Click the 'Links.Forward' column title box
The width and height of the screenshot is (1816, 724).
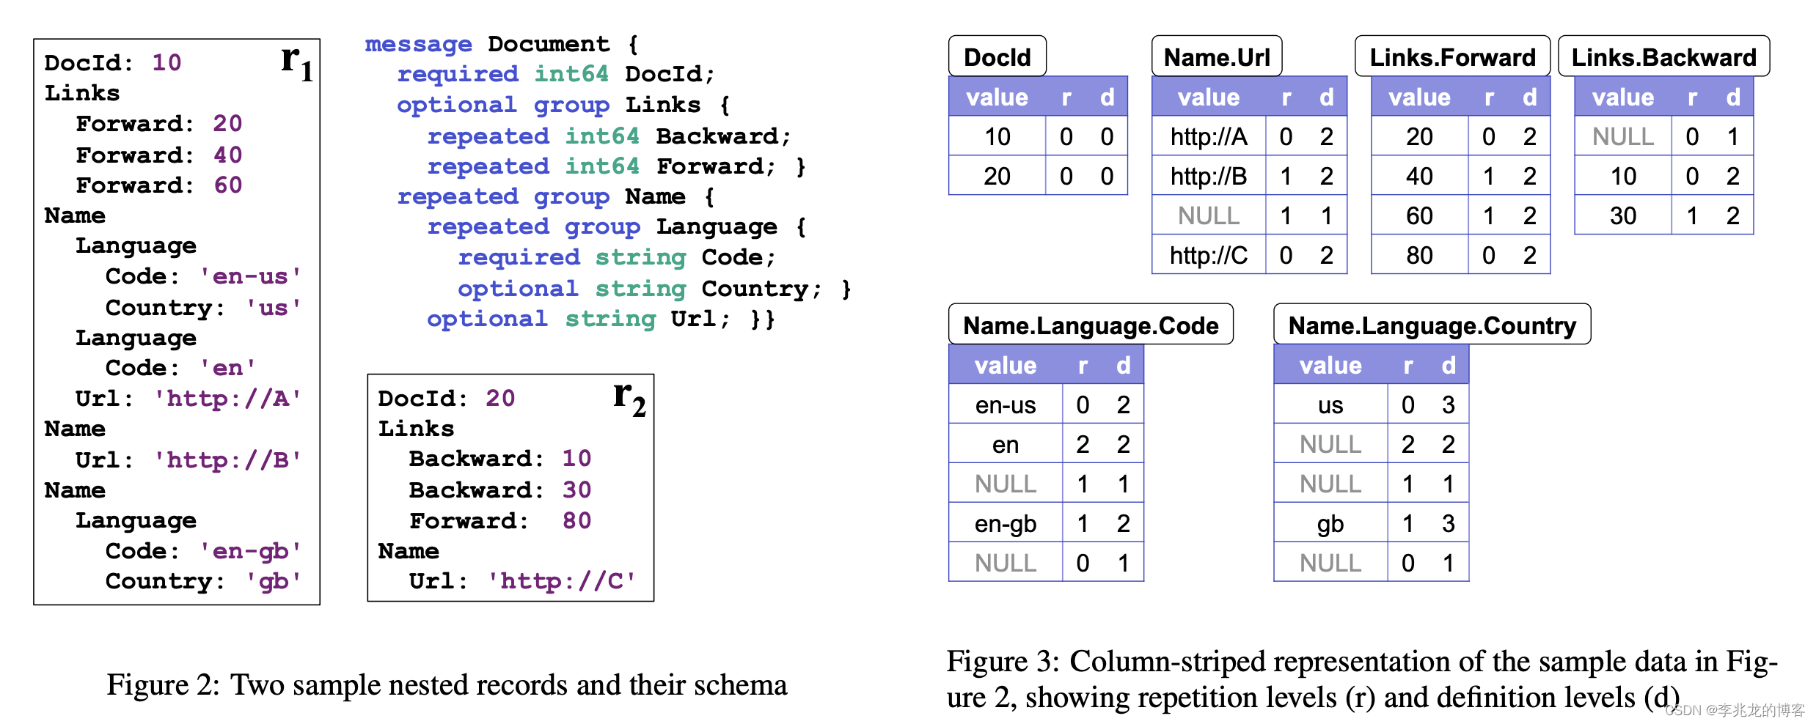click(1452, 56)
